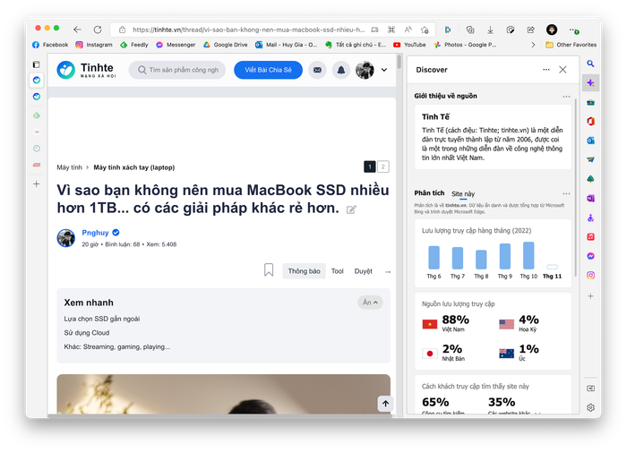Bookmark this thread with the bookmark icon
The height and width of the screenshot is (452, 627).
[x=269, y=270]
